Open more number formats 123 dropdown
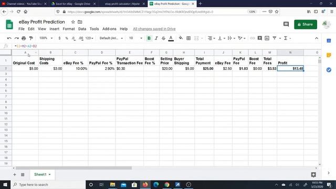 point(89,38)
